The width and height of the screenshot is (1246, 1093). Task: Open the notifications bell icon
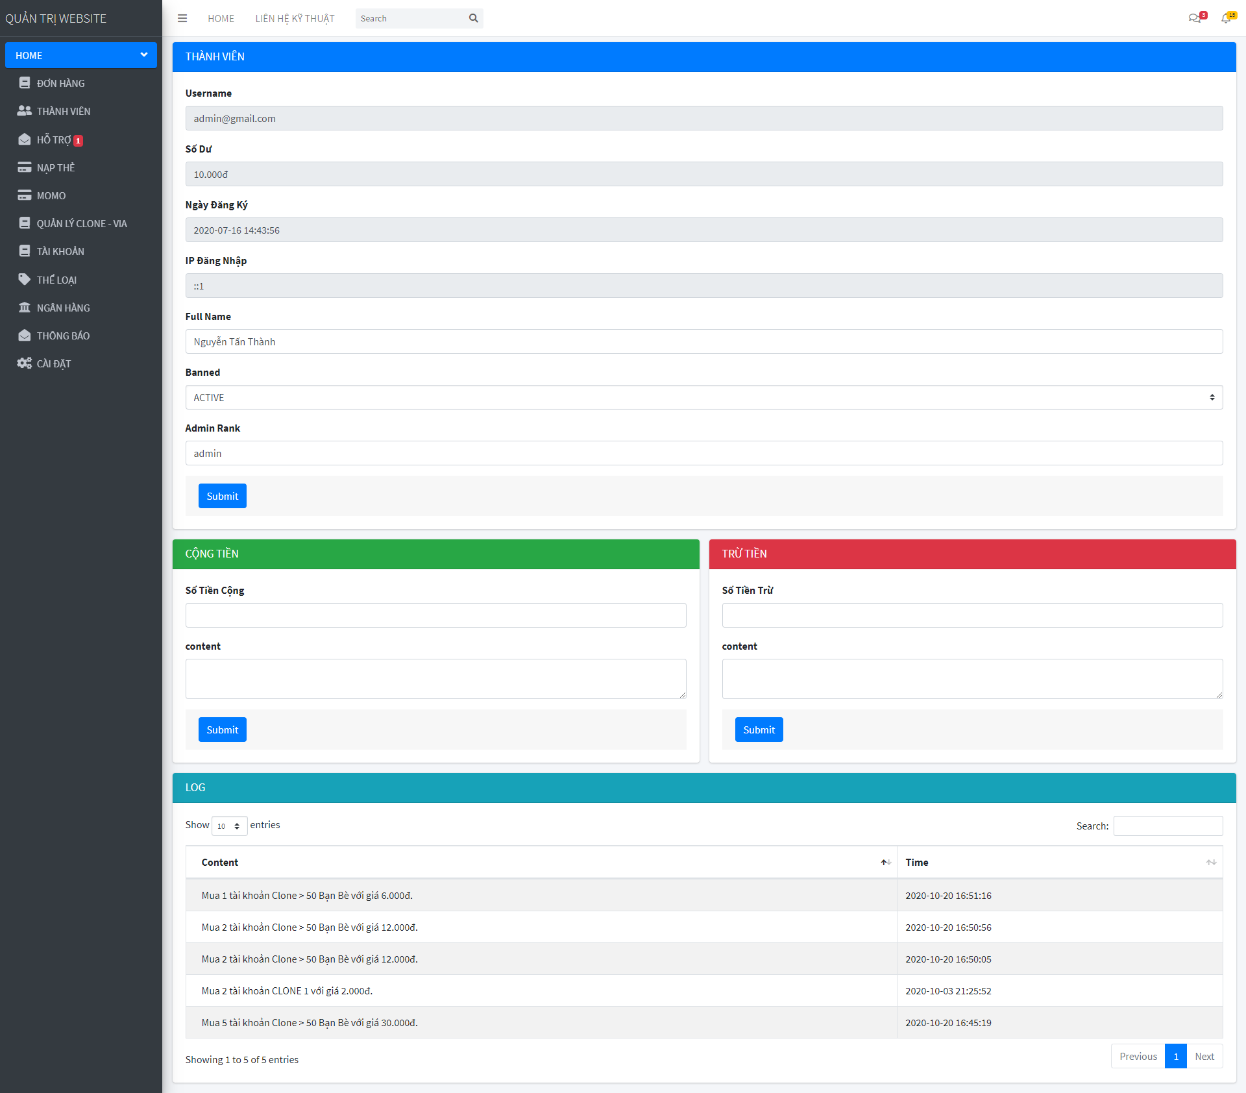click(x=1226, y=18)
